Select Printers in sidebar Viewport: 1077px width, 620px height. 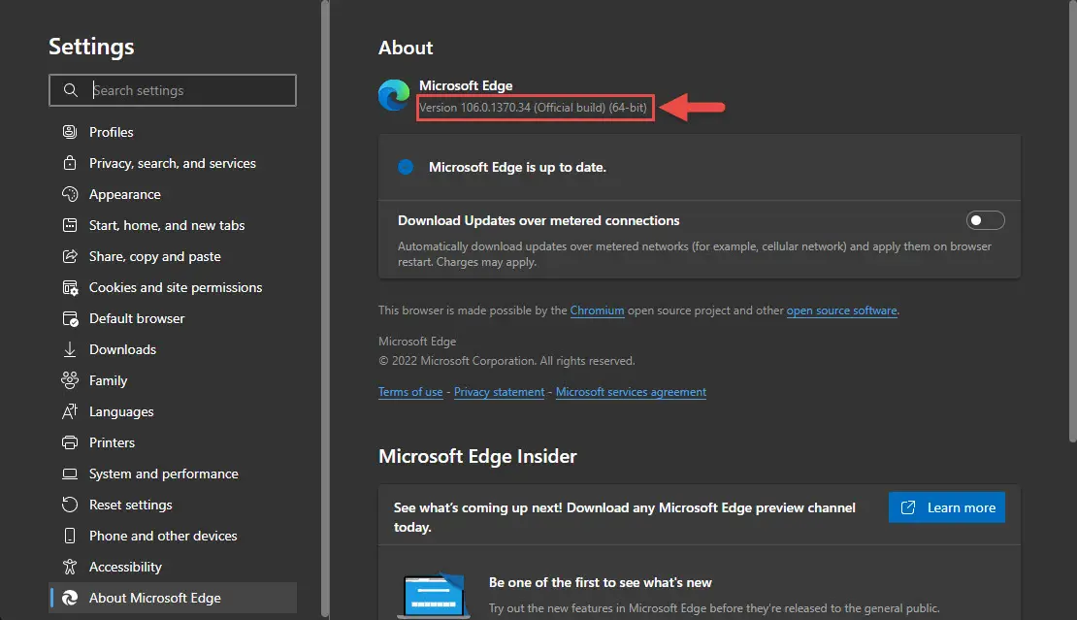(173, 442)
